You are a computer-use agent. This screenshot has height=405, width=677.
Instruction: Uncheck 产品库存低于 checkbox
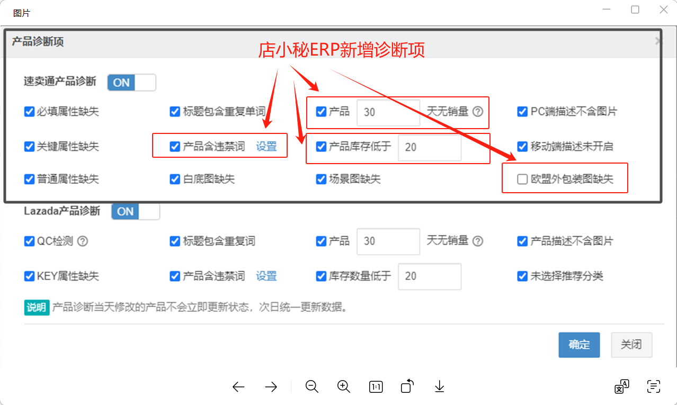click(x=321, y=147)
